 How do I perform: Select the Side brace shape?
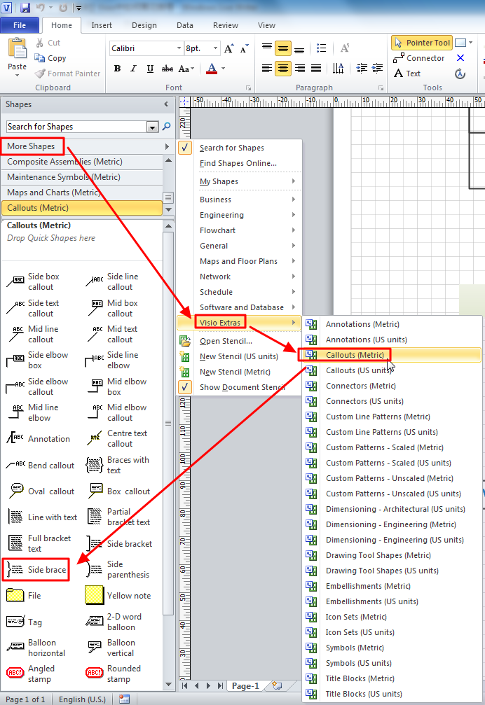[36, 570]
